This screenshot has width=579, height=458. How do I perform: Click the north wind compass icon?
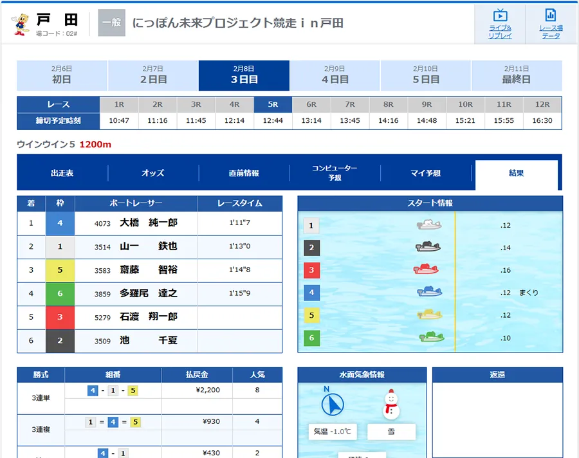tap(333, 403)
